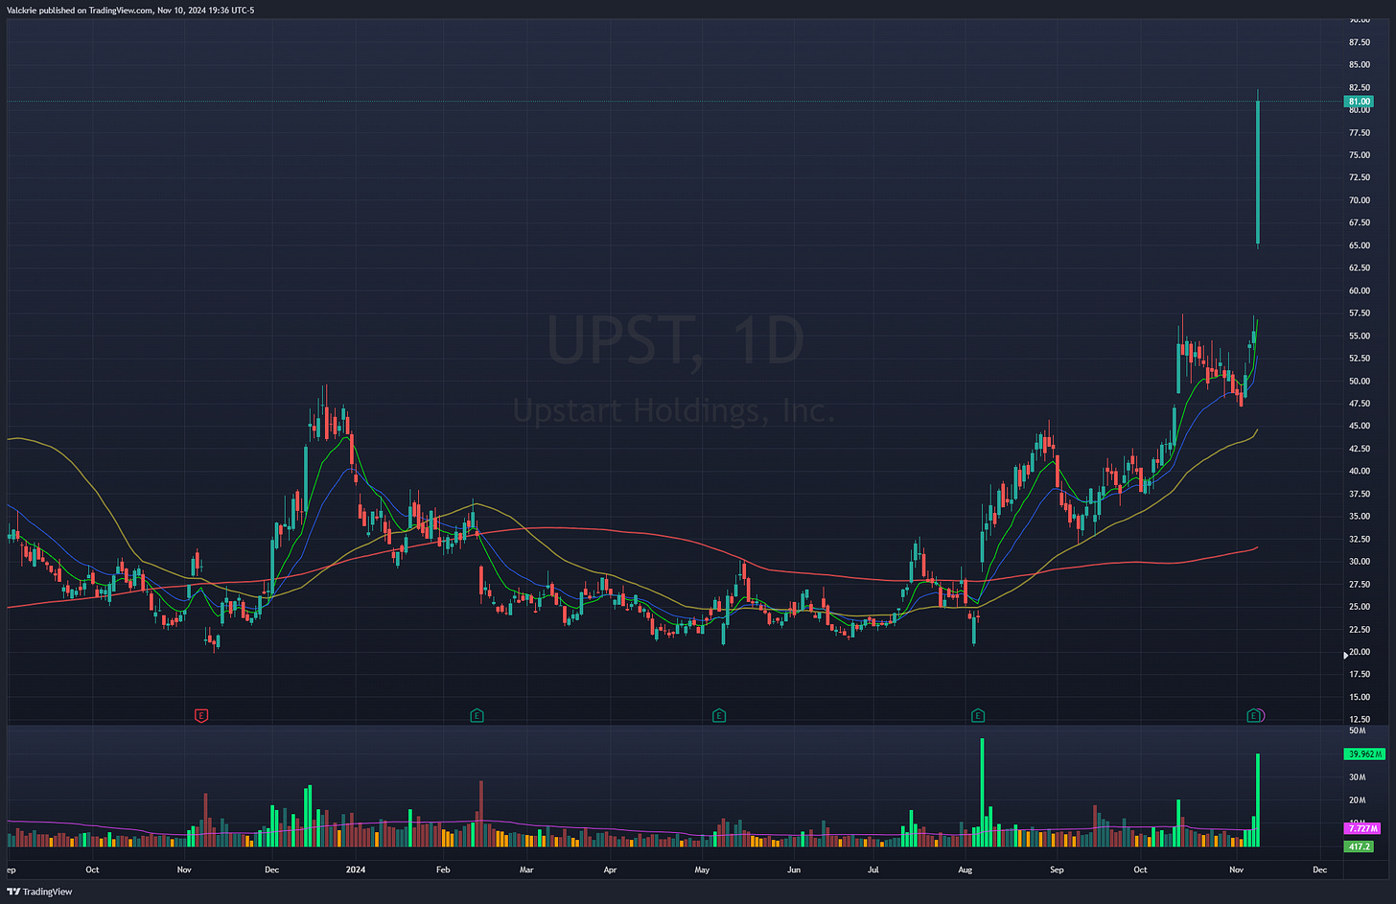This screenshot has height=904, width=1396.
Task: Click the 40.00 price axis label
Action: coord(1360,472)
